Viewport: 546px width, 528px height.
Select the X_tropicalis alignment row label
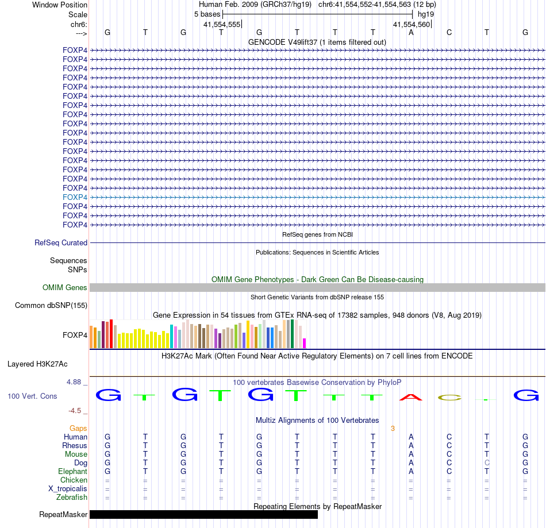(68, 489)
